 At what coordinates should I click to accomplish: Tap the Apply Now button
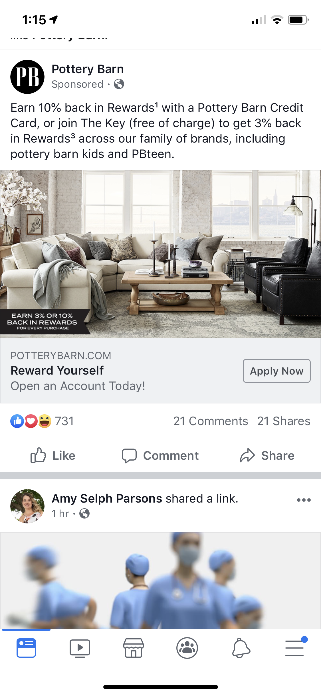[276, 371]
